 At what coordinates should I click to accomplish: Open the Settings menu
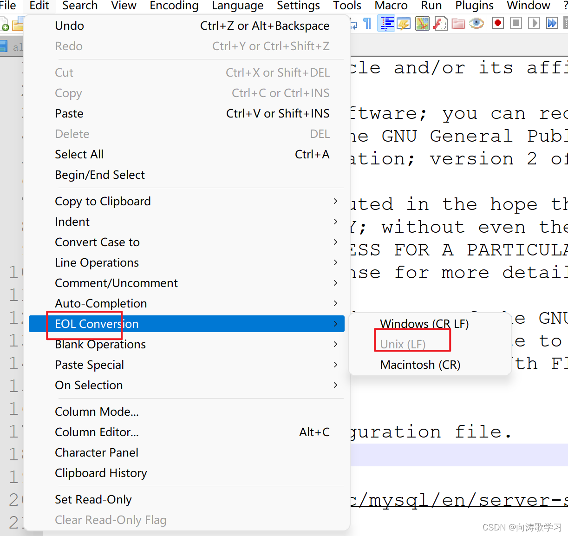(298, 6)
